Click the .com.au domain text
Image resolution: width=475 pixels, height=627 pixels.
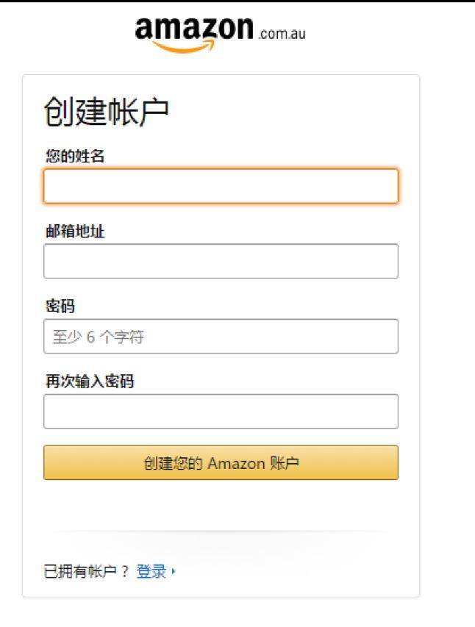pyautogui.click(x=282, y=34)
